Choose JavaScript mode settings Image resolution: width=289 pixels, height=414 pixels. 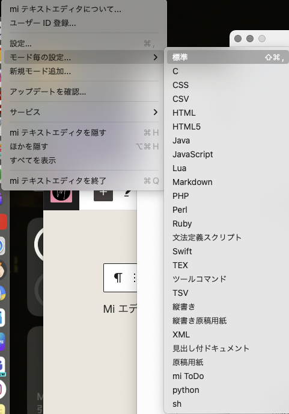coord(228,154)
